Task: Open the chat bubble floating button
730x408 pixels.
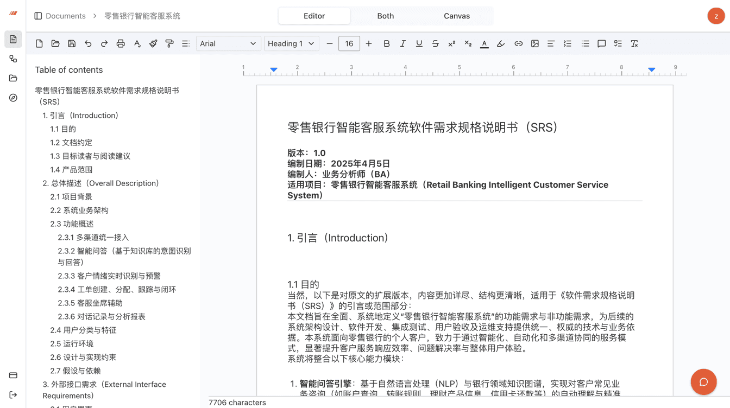Action: (703, 382)
